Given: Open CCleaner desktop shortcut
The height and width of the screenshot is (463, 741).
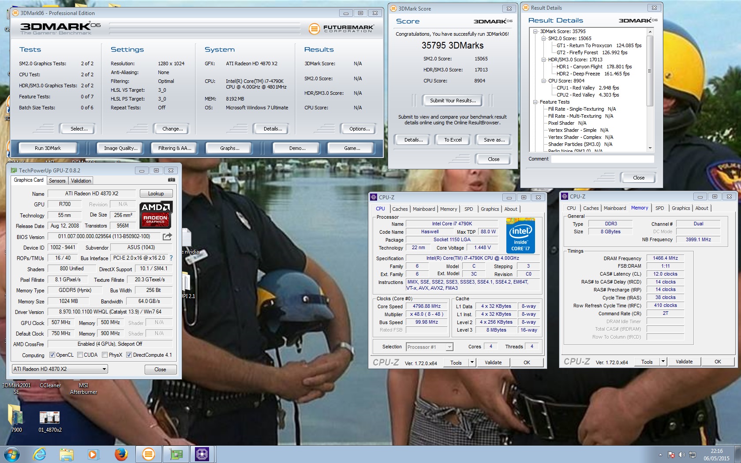Looking at the screenshot, I should pos(50,385).
